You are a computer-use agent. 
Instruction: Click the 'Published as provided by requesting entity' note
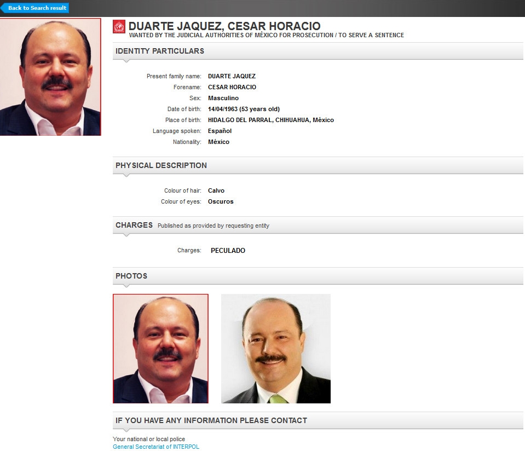pyautogui.click(x=213, y=225)
